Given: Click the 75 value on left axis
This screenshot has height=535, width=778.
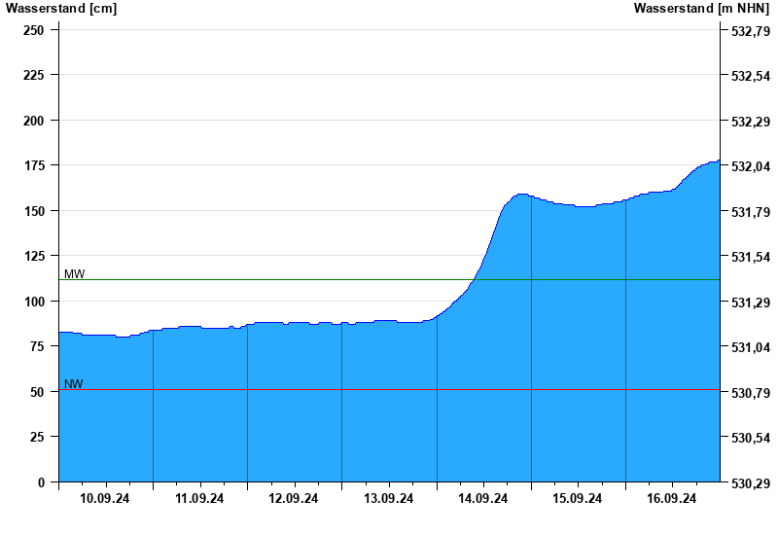Looking at the screenshot, I should [37, 346].
